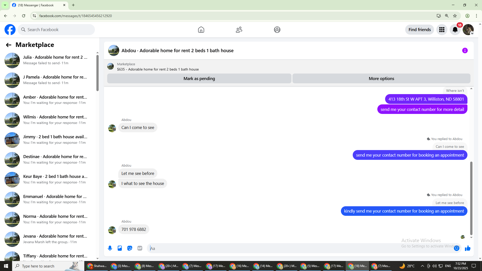Switch to the Friends tab
The image size is (482, 271).
pos(239,30)
